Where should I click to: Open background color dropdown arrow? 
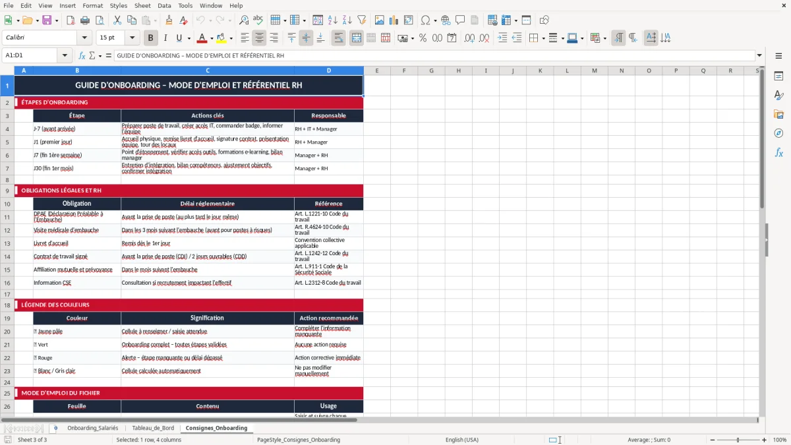coord(230,38)
